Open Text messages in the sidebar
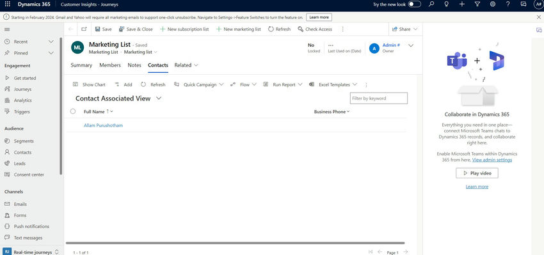This screenshot has width=544, height=255. (28, 238)
